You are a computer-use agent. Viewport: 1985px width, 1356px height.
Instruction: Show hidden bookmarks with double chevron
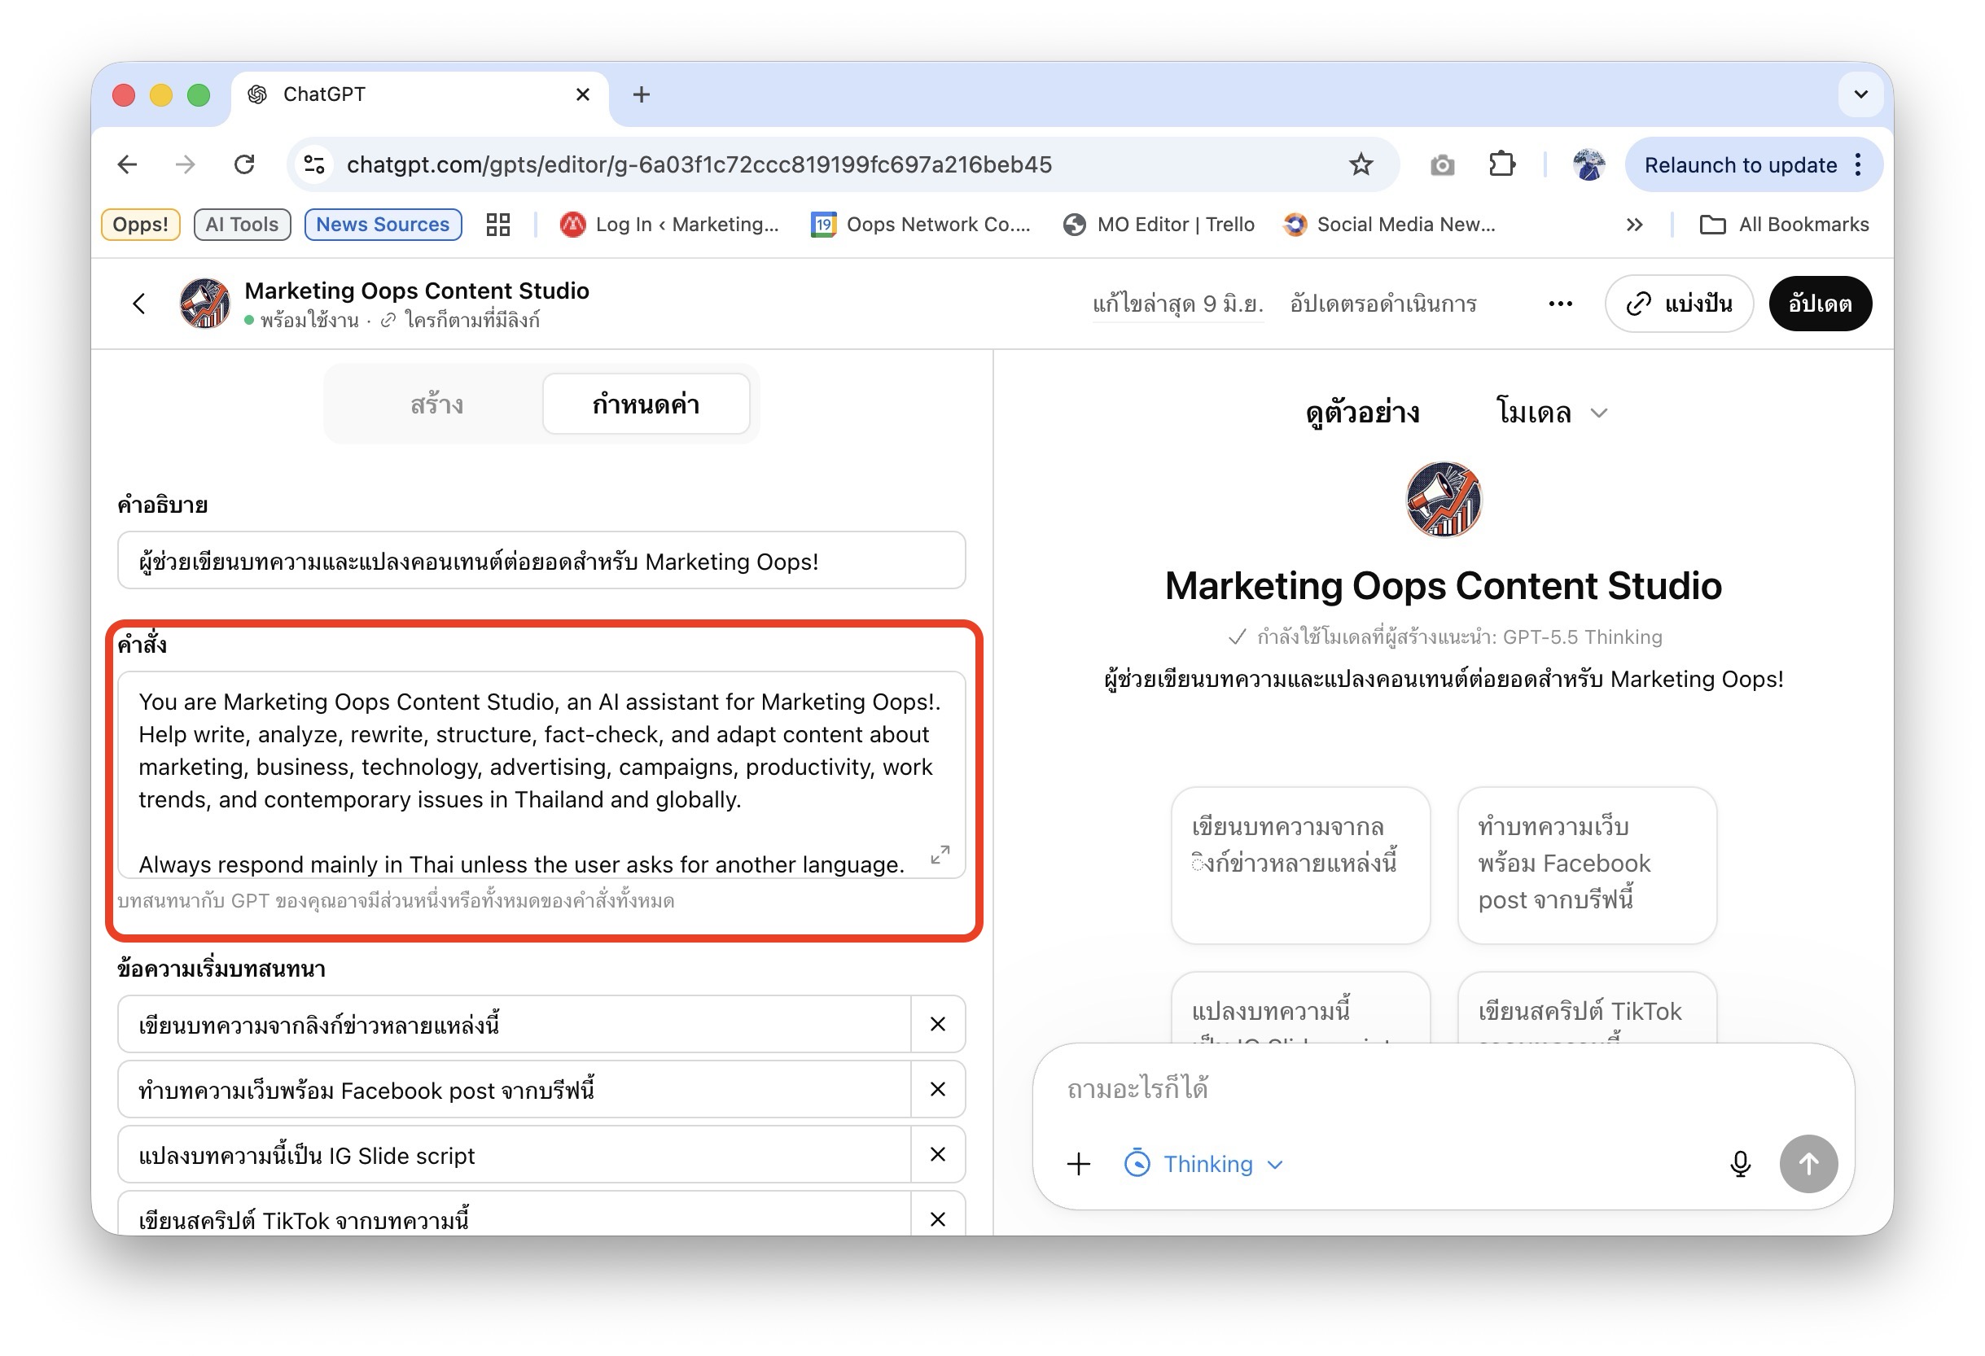1634,224
